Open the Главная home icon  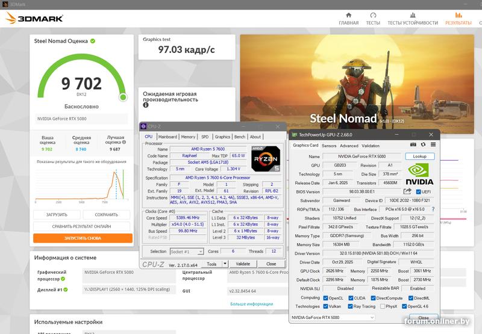(x=349, y=15)
